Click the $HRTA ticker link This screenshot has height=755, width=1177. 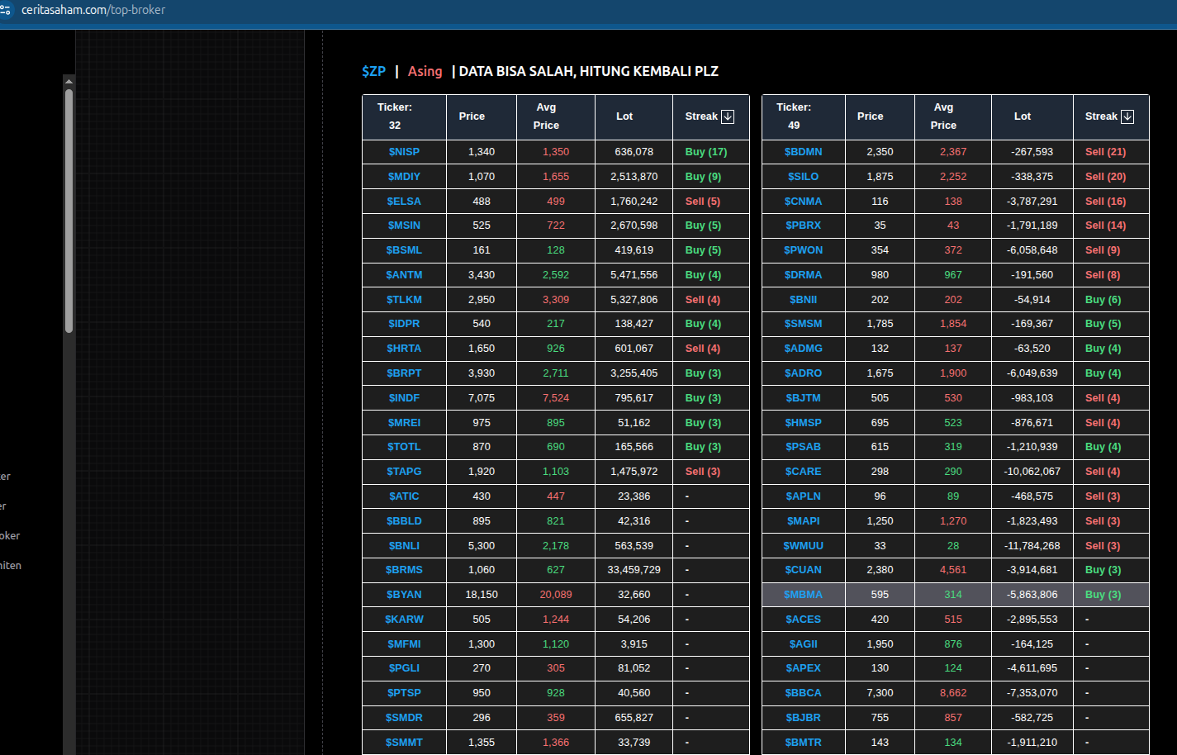click(x=404, y=349)
